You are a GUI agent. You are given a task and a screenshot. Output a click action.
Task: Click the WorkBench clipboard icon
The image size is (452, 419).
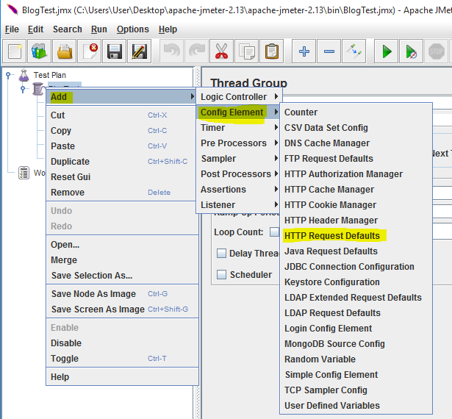[24, 173]
